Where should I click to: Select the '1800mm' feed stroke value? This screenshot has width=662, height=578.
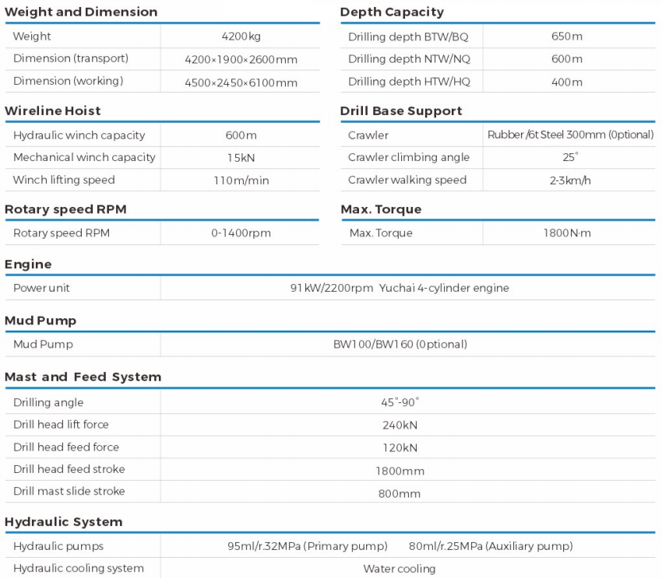click(x=400, y=471)
